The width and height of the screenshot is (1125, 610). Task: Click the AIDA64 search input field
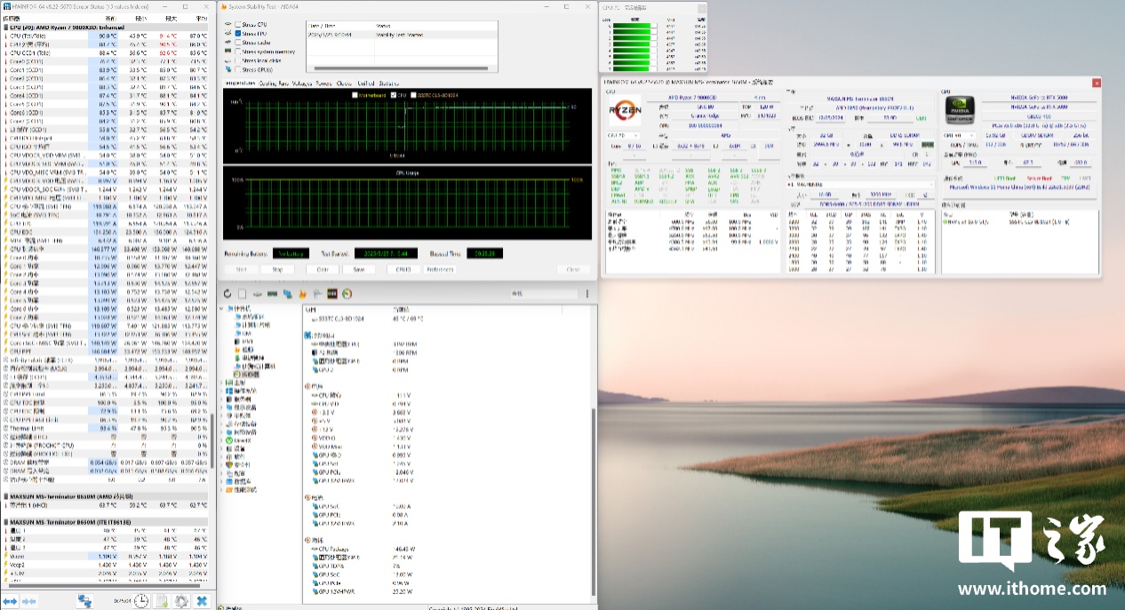[542, 294]
